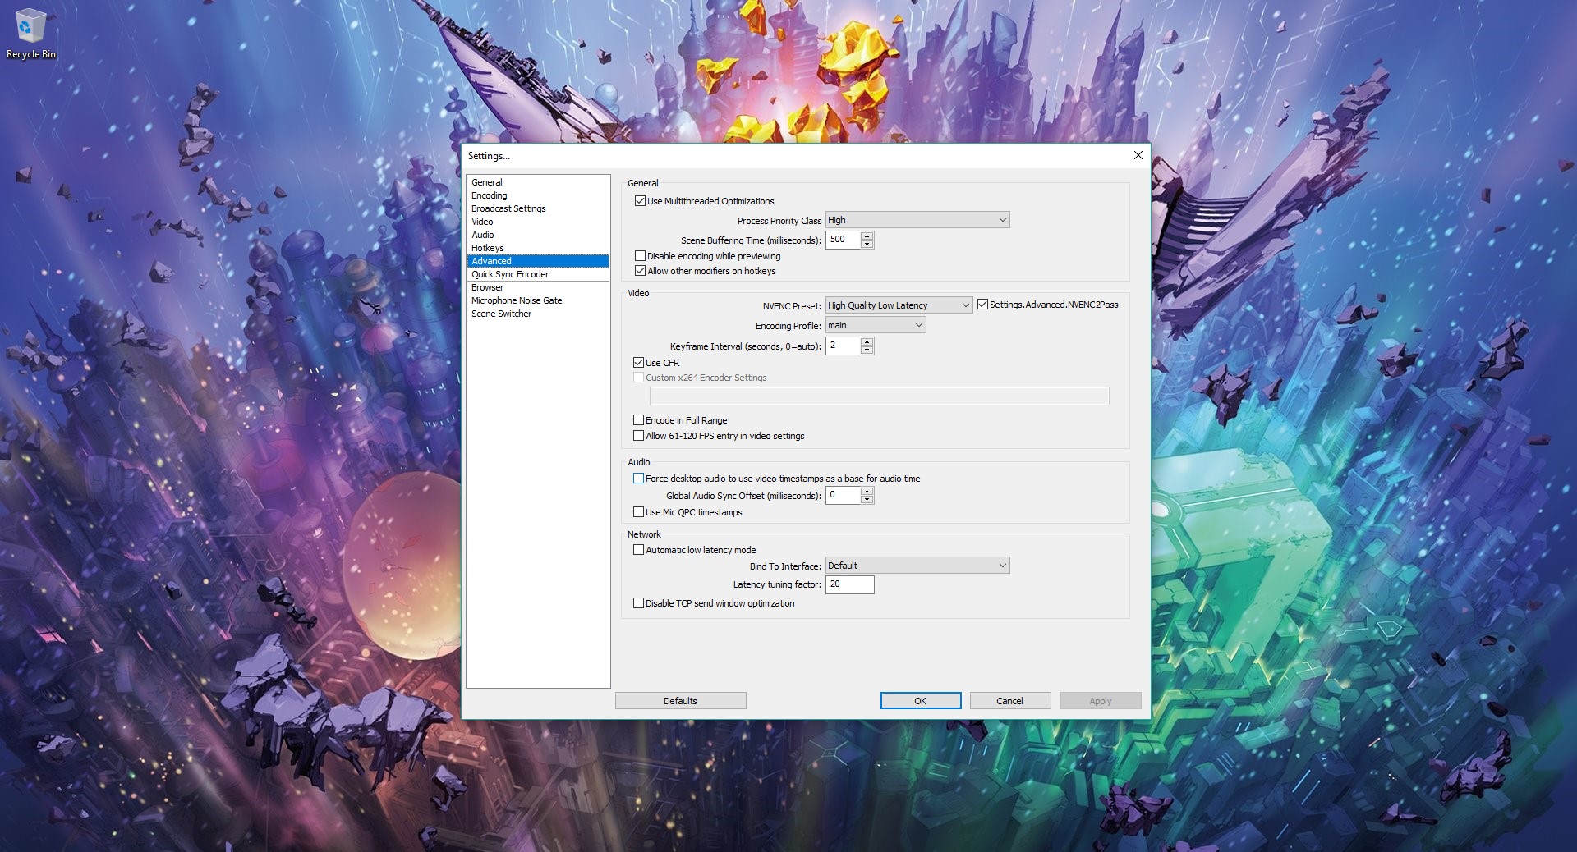Open the Hotkeys settings category

coord(538,248)
